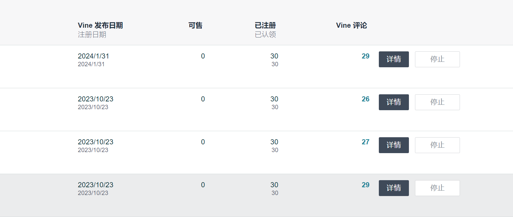Click the Vine 评论 column header

[351, 25]
